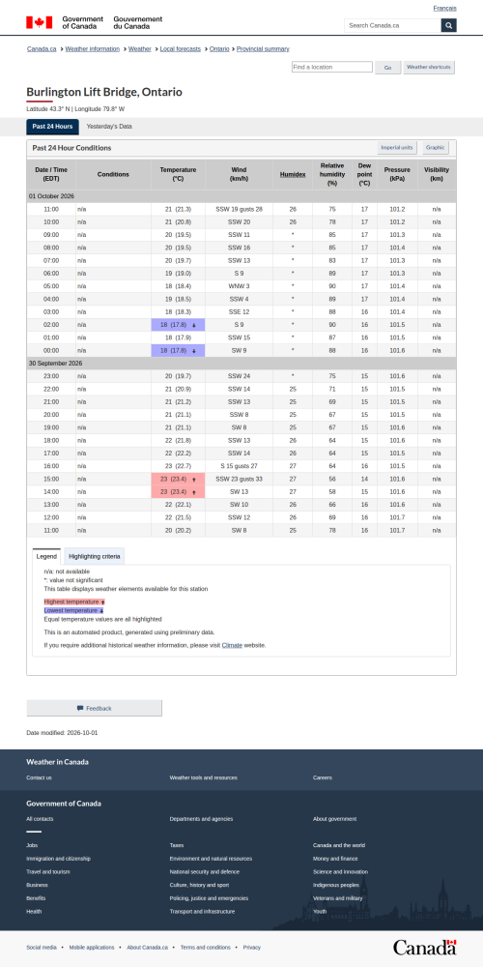Click the Graphic button

click(435, 148)
